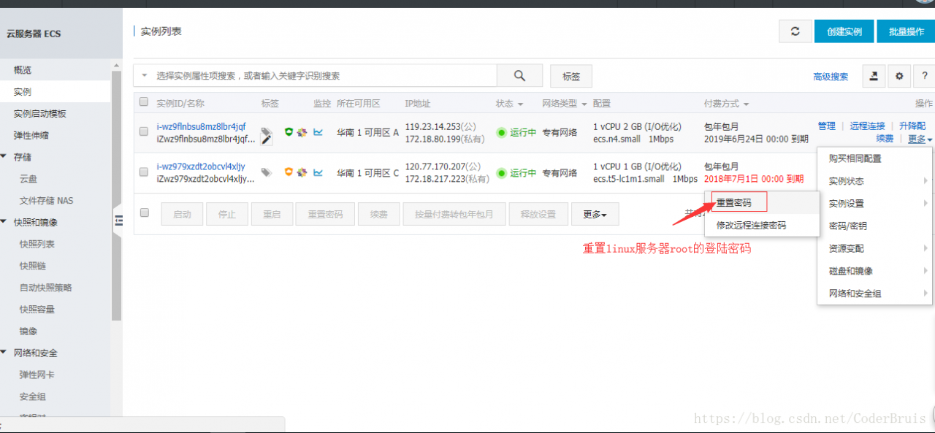Expand the 实例状态 submenu
The width and height of the screenshot is (935, 433).
(x=874, y=180)
